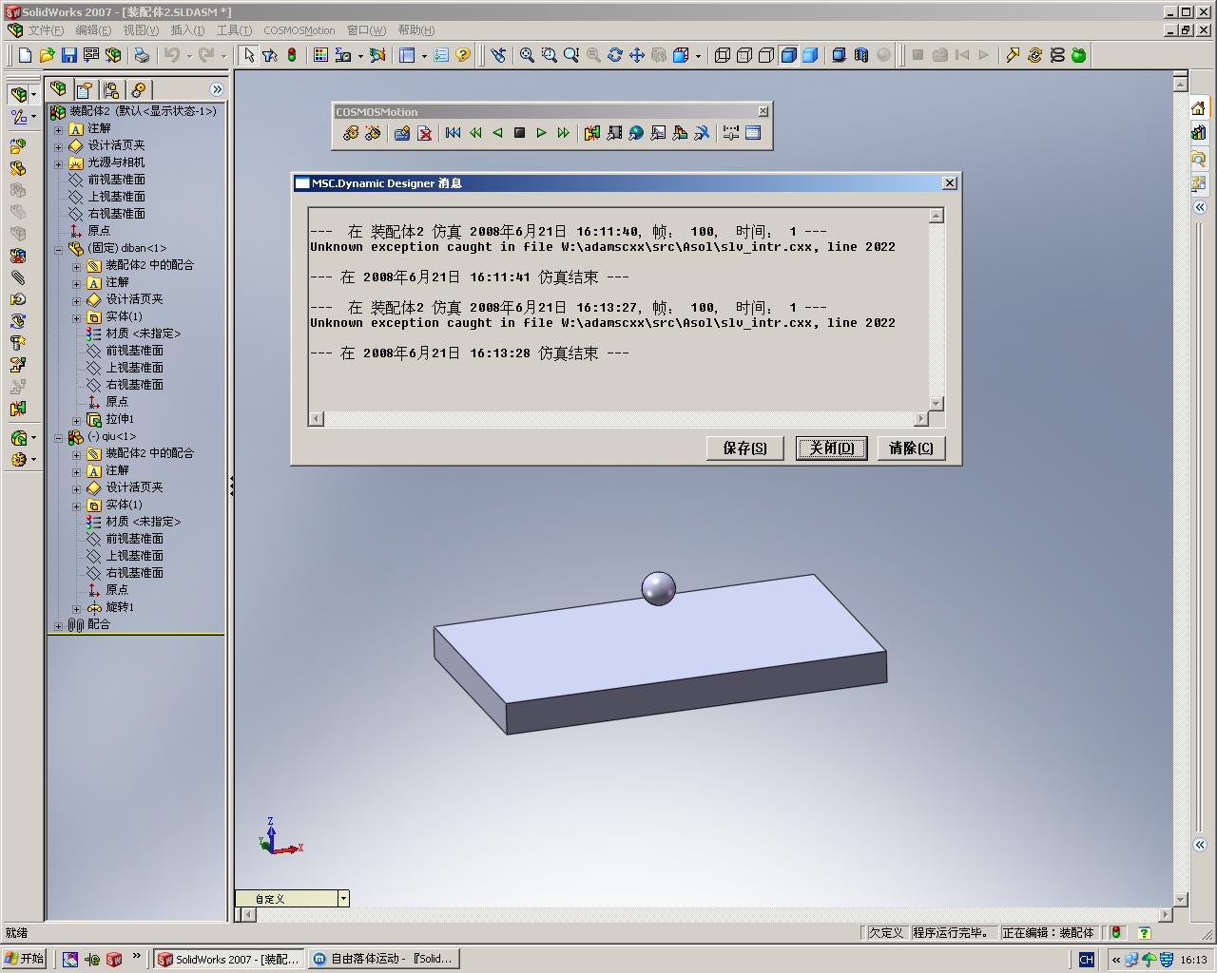Collapse the (固定) diban<1> component
Screen dimensions: 1217x973
point(58,249)
